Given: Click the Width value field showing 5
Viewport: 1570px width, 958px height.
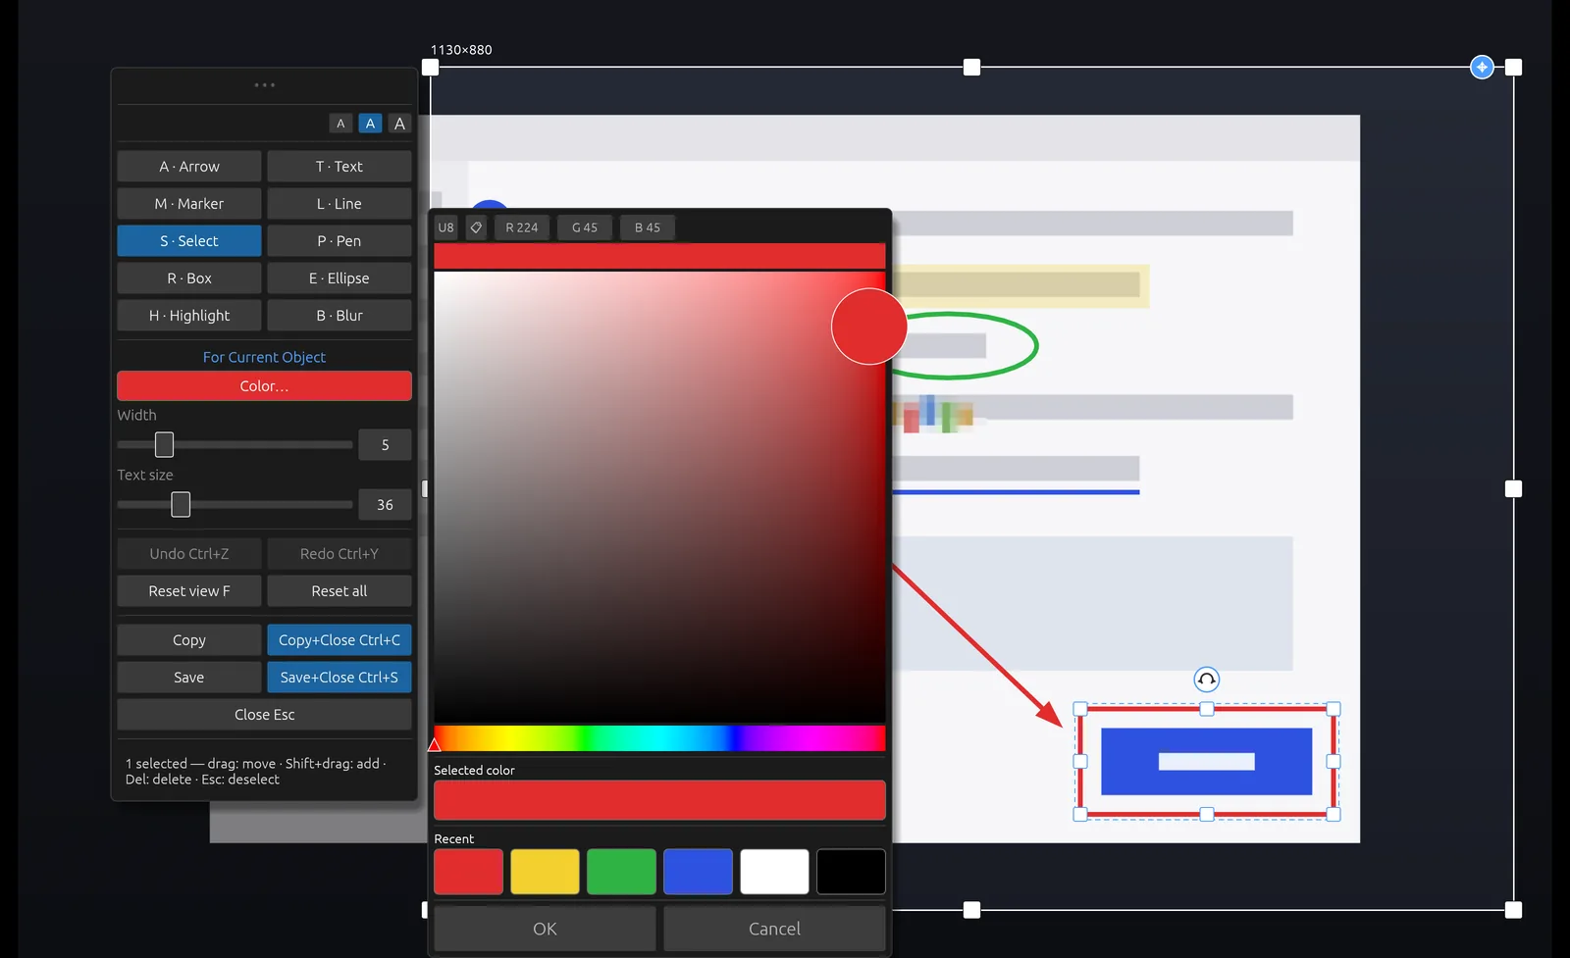Looking at the screenshot, I should (385, 445).
